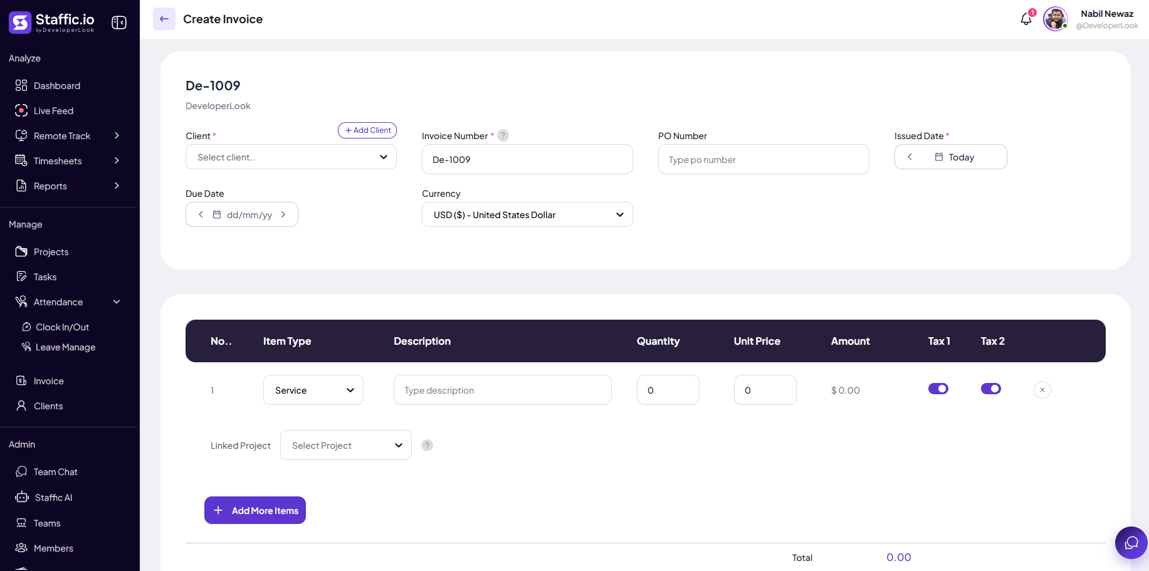
Task: Click the Team Chat bubble icon
Action: (21, 471)
